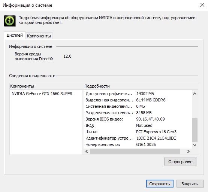Screen dimensions: 208x192
Task: Click the details list scroll-down arrow
Action: pos(195,145)
